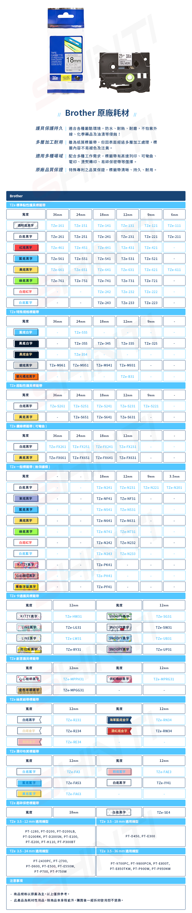Click the TZe-354 cell
Screen dimensions: 192x913
[x=80, y=354]
